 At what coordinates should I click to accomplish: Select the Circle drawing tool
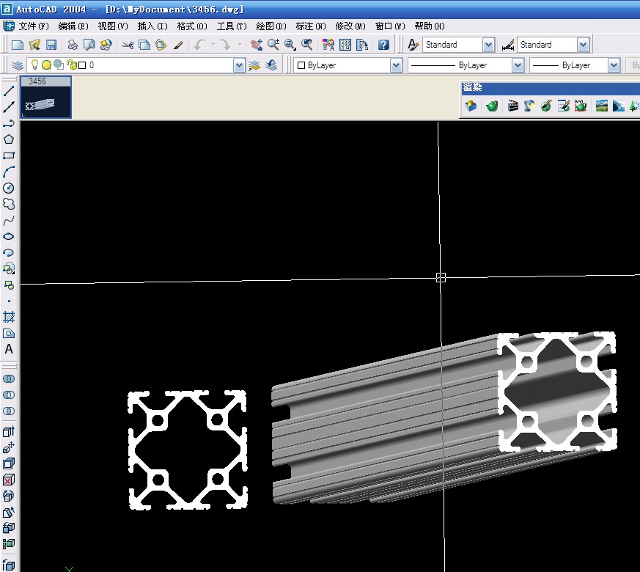coord(9,188)
